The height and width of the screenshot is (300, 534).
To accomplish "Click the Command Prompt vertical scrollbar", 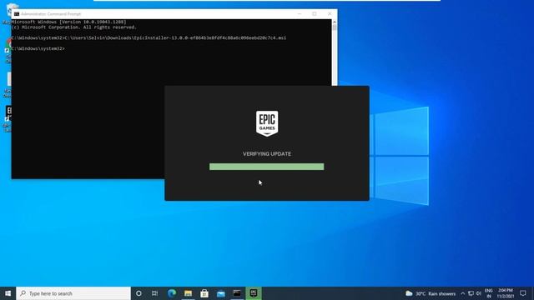I will tap(335, 52).
